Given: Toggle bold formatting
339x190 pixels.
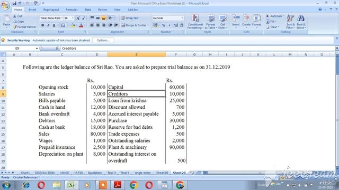Looking at the screenshot, I should [42, 25].
